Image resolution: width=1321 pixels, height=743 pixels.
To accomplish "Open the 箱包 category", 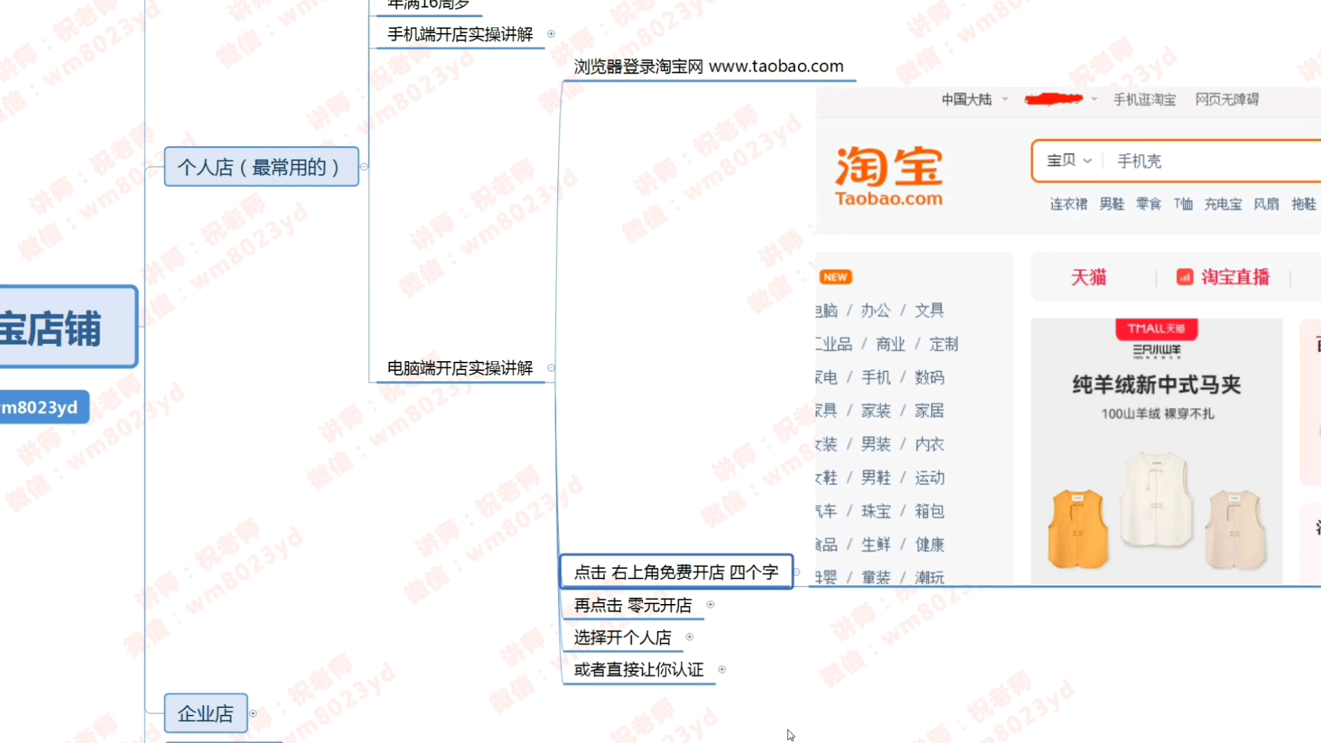I will pyautogui.click(x=929, y=511).
